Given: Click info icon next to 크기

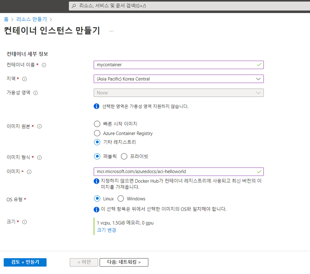Looking at the screenshot, I should click(24, 222).
